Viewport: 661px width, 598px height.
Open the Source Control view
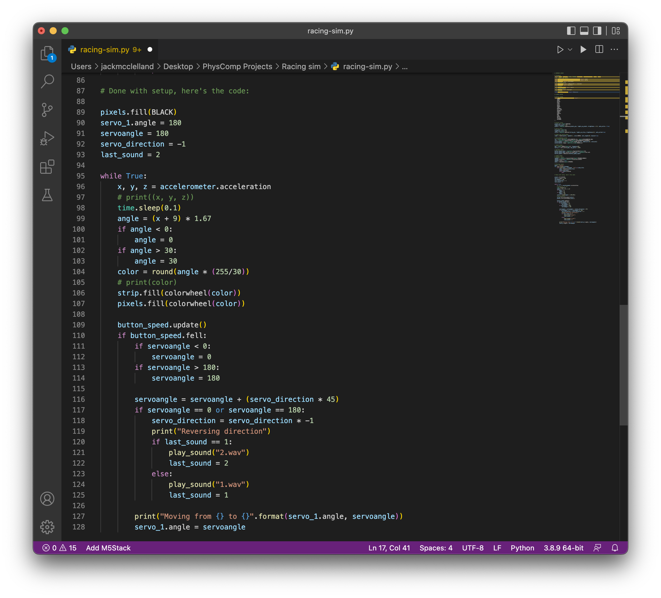pos(48,109)
